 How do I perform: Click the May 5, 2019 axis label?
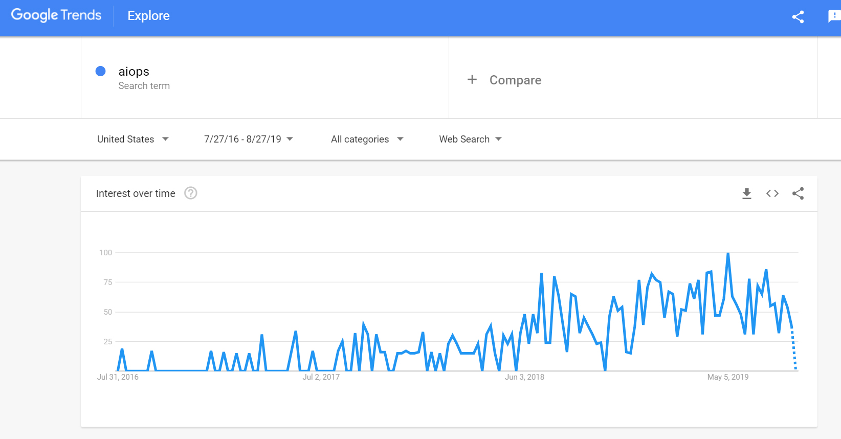point(727,377)
